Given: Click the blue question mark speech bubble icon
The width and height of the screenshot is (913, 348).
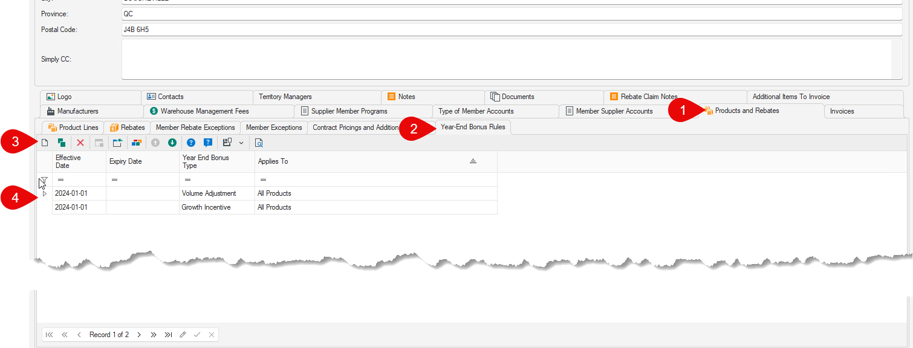Looking at the screenshot, I should [x=208, y=143].
